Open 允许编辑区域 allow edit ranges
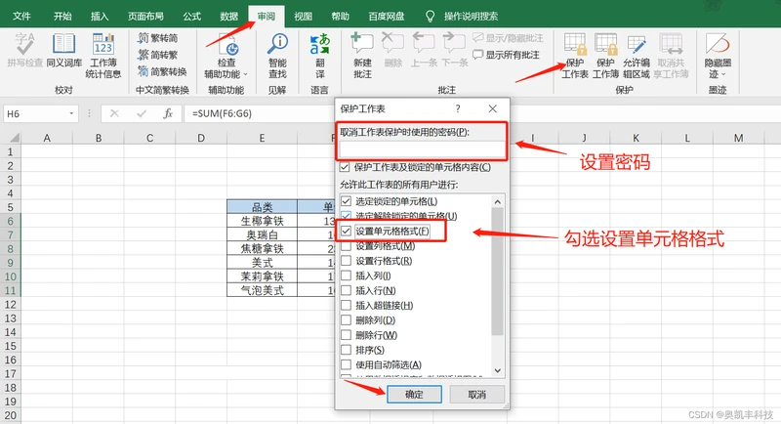The height and width of the screenshot is (424, 781). click(637, 56)
